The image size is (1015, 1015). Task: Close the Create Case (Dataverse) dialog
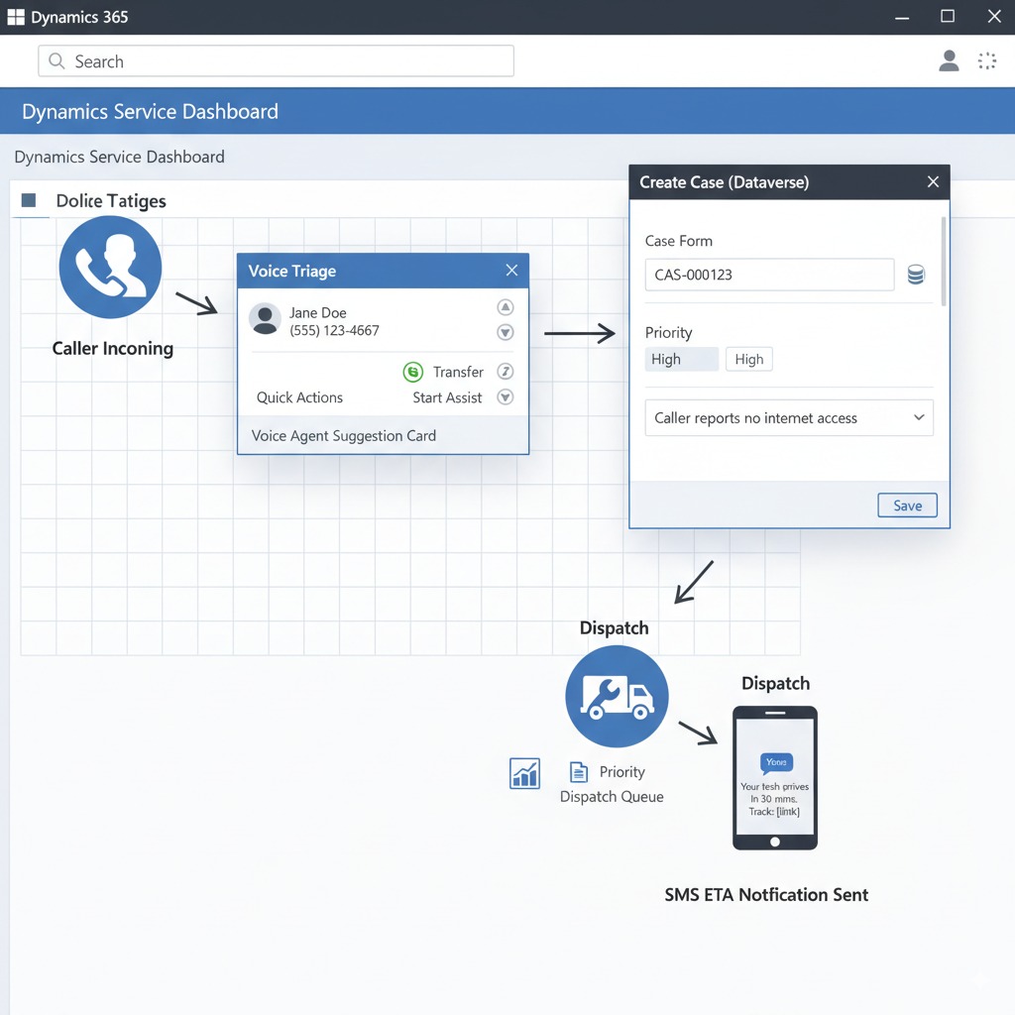[x=933, y=182]
